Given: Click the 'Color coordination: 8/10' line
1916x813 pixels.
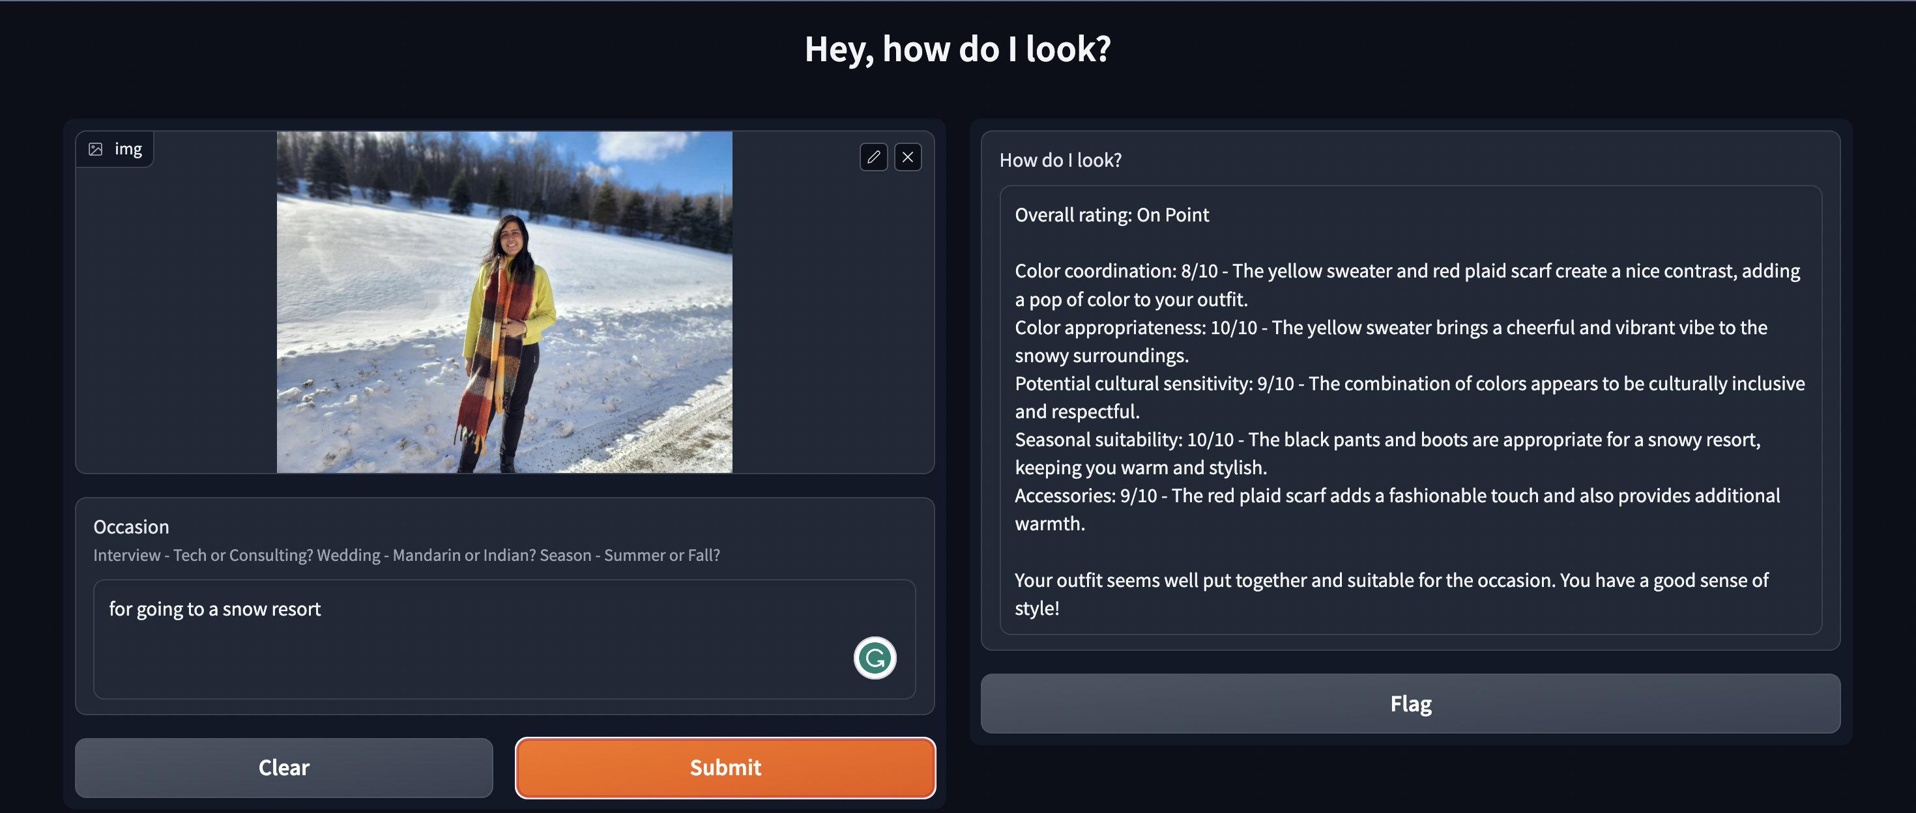Looking at the screenshot, I should pyautogui.click(x=1406, y=285).
